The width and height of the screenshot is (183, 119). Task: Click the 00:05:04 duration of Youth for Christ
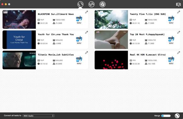tap(44, 44)
